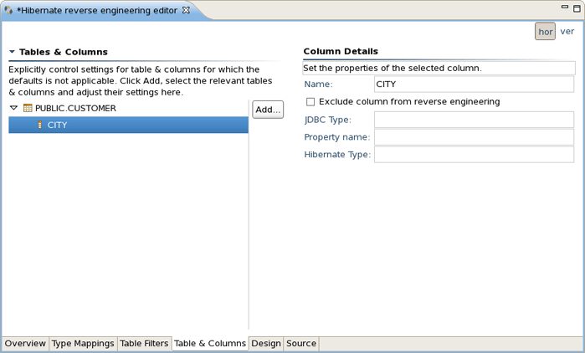
Task: Collapse the Tables & Columns section
Action: click(x=12, y=52)
